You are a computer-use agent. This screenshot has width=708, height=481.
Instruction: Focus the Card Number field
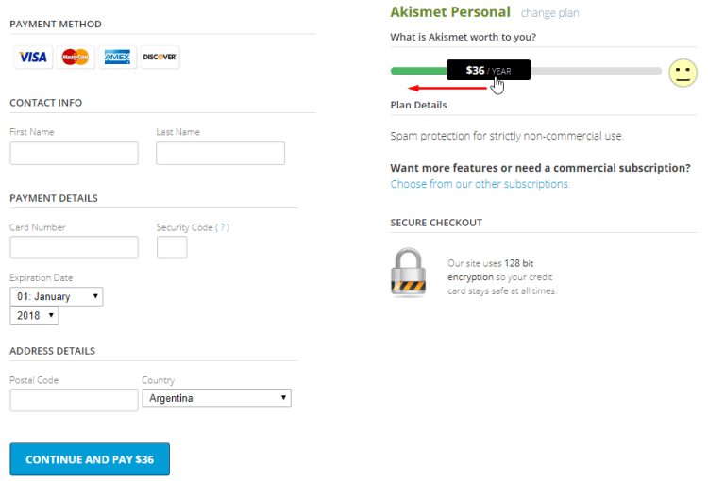(x=74, y=247)
